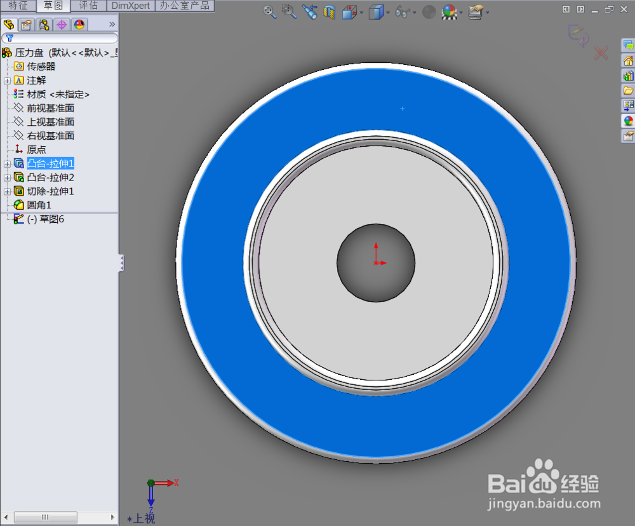Click the red cancel sketch X

tap(601, 53)
